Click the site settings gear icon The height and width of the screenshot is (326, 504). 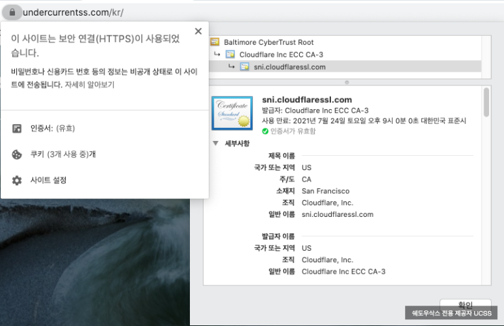17,180
